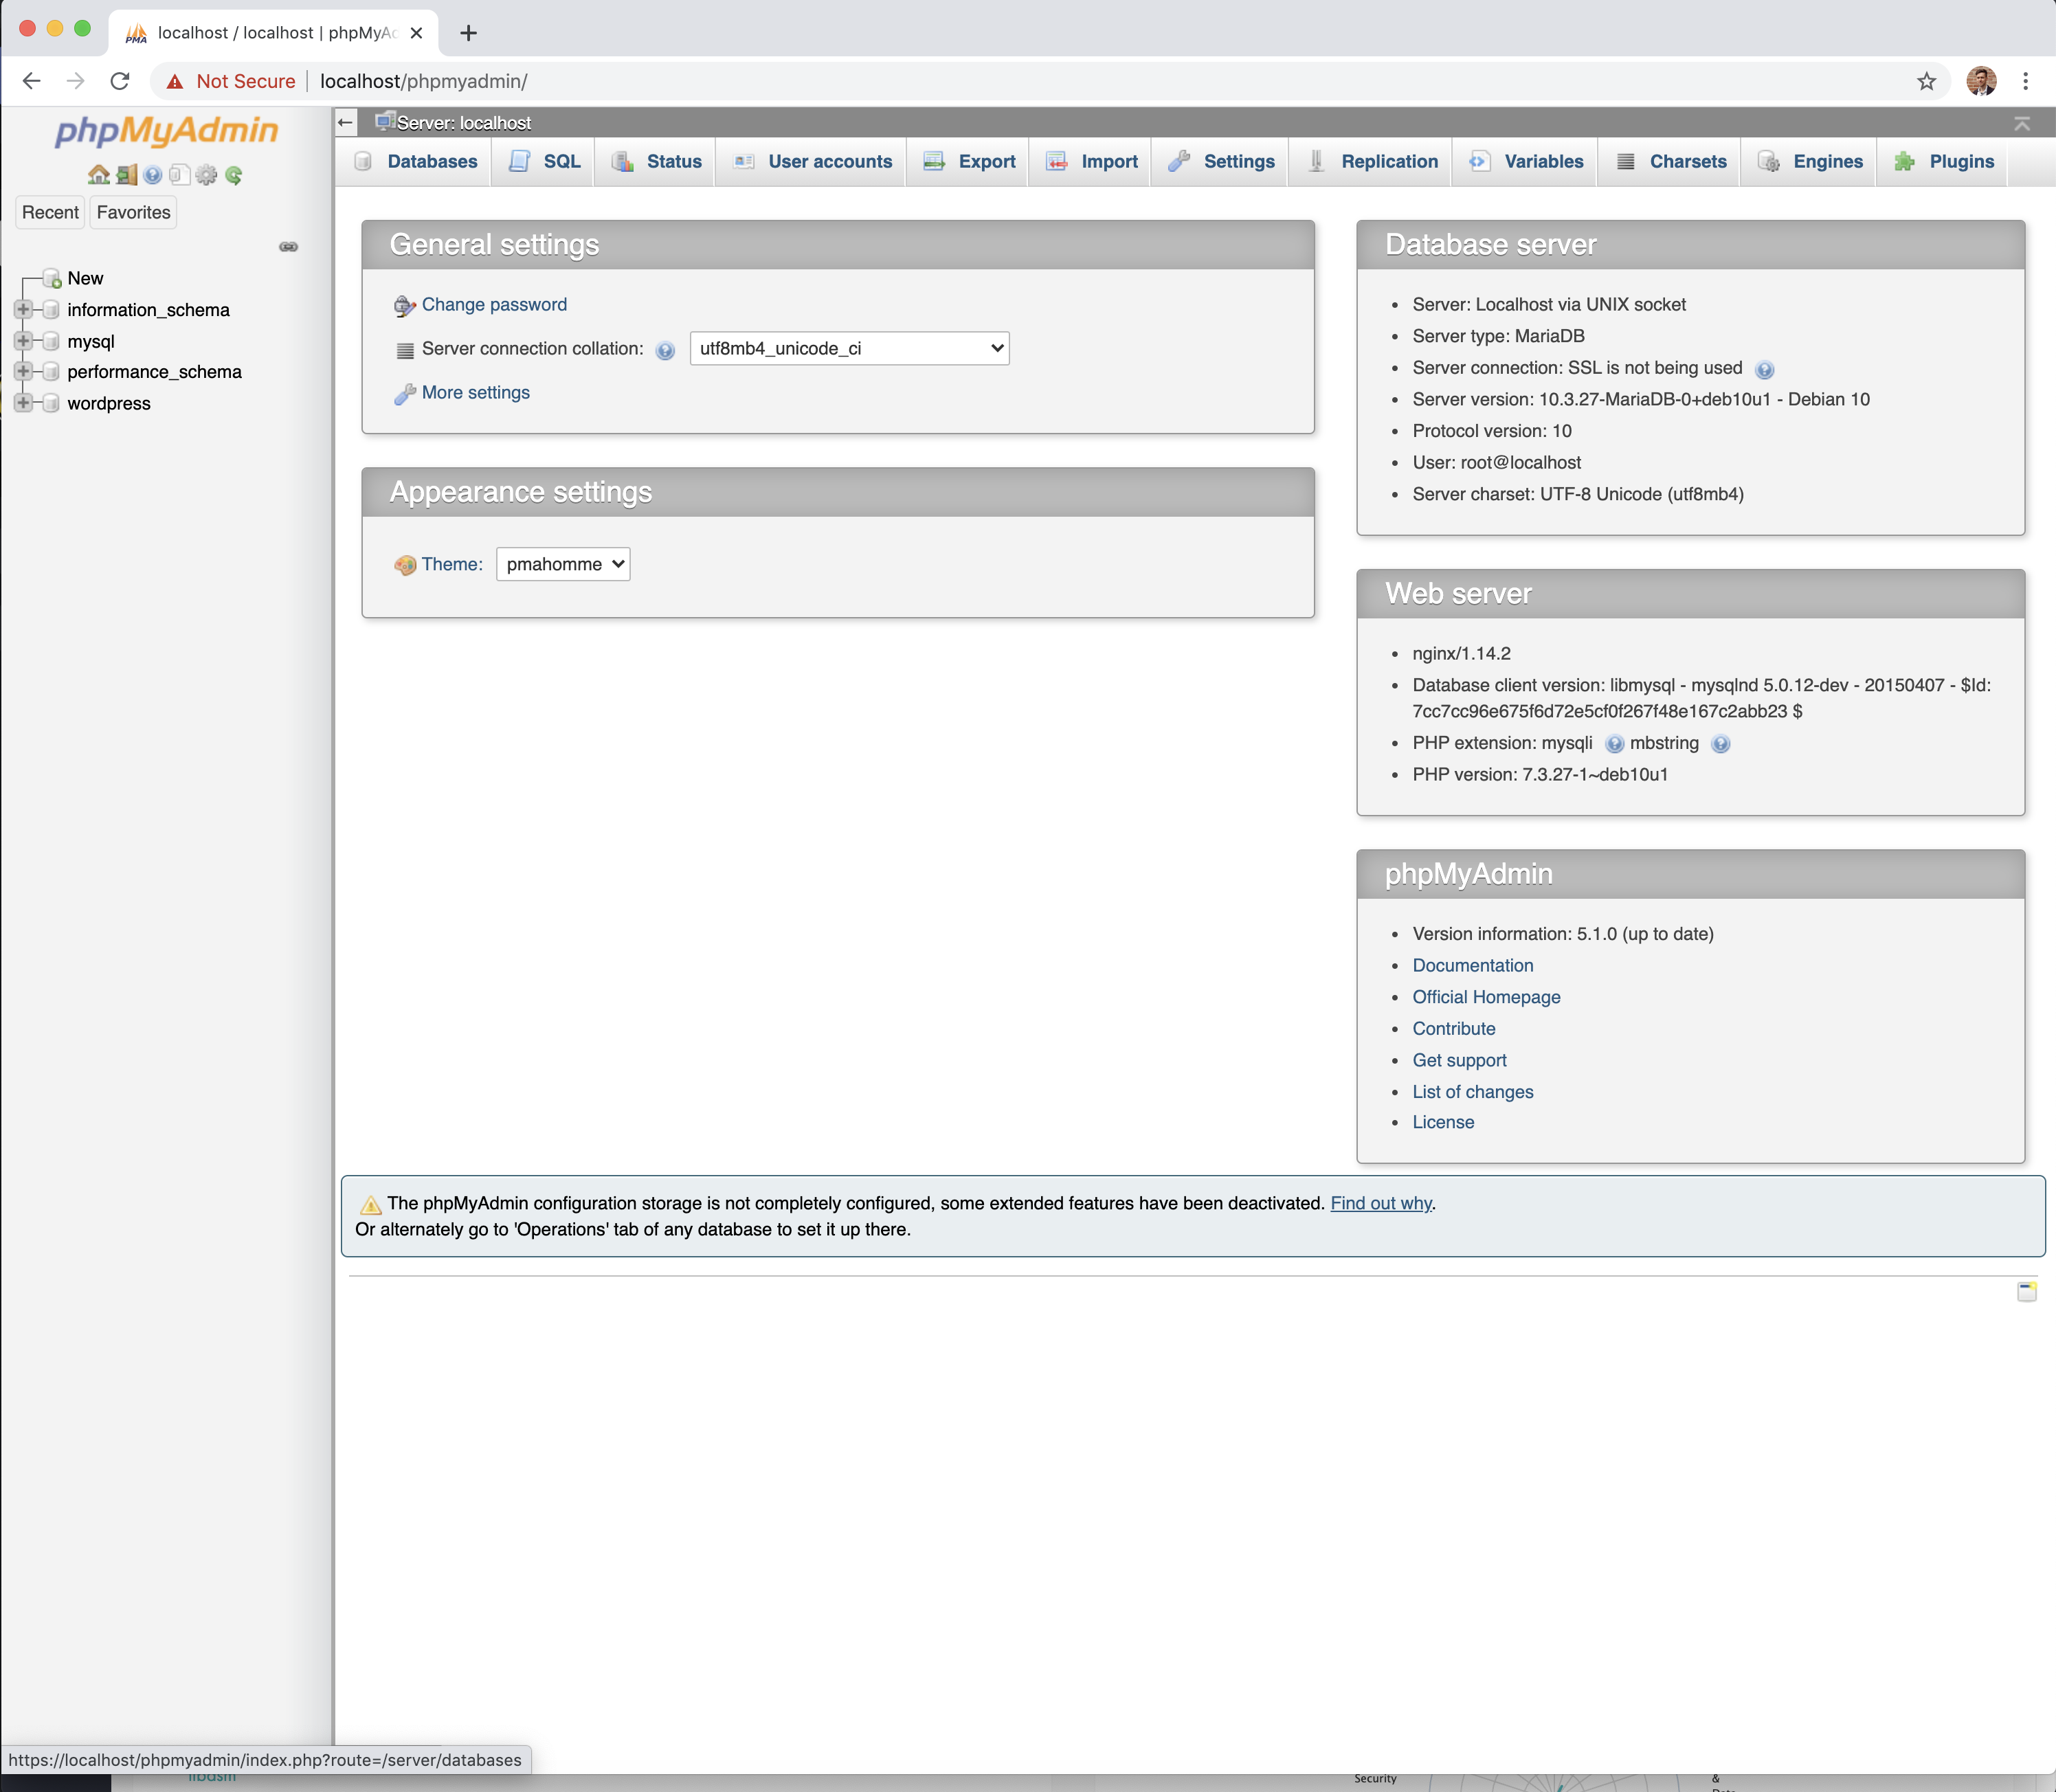Click the Home icon in sidebar
This screenshot has width=2056, height=1792.
pos(98,175)
